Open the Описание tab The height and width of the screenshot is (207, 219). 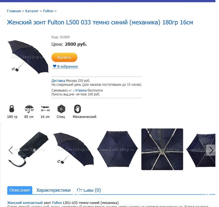20,190
